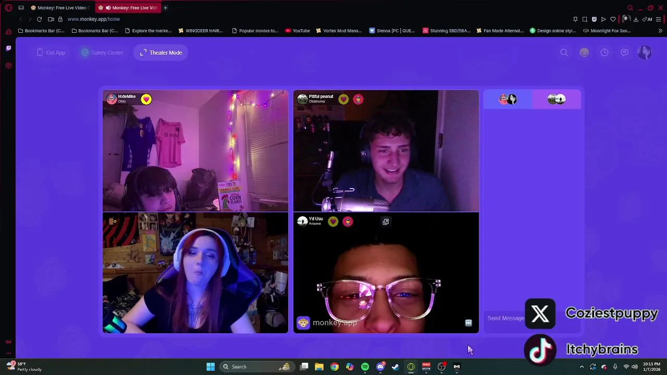The width and height of the screenshot is (667, 375).
Task: Click the Theater Mode button
Action: [x=161, y=53]
